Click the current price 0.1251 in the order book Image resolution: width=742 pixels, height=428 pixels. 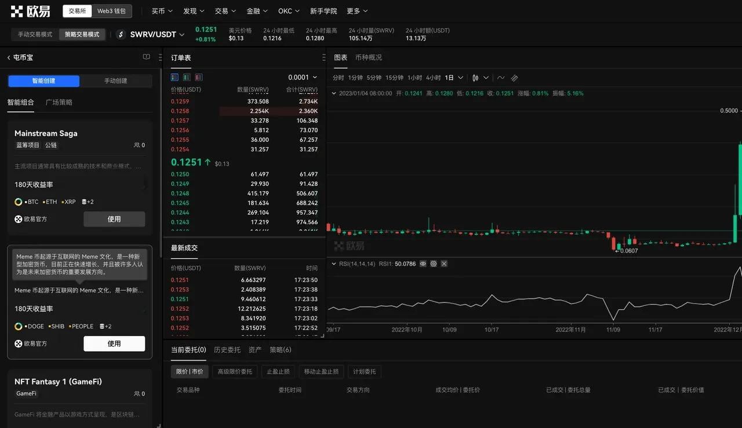tap(187, 163)
